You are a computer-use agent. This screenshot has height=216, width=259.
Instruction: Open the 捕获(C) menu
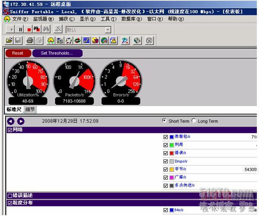click(x=67, y=19)
